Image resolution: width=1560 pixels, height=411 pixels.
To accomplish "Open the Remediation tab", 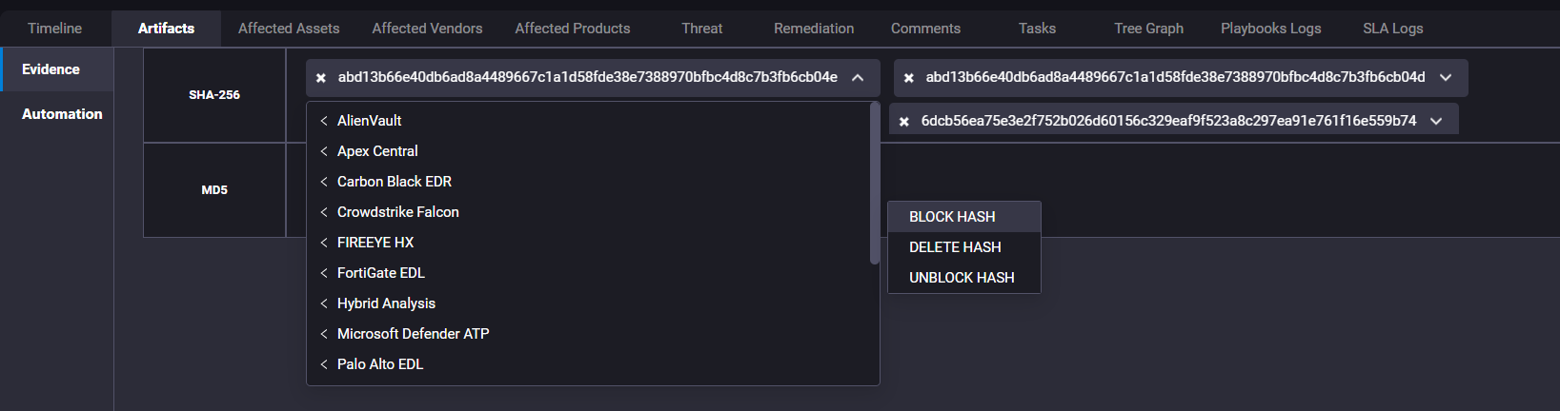I will coord(814,29).
